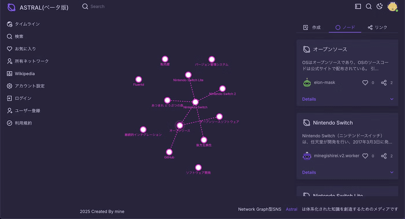Select the 後方互換性 graph node
The width and height of the screenshot is (405, 219).
(x=204, y=140)
